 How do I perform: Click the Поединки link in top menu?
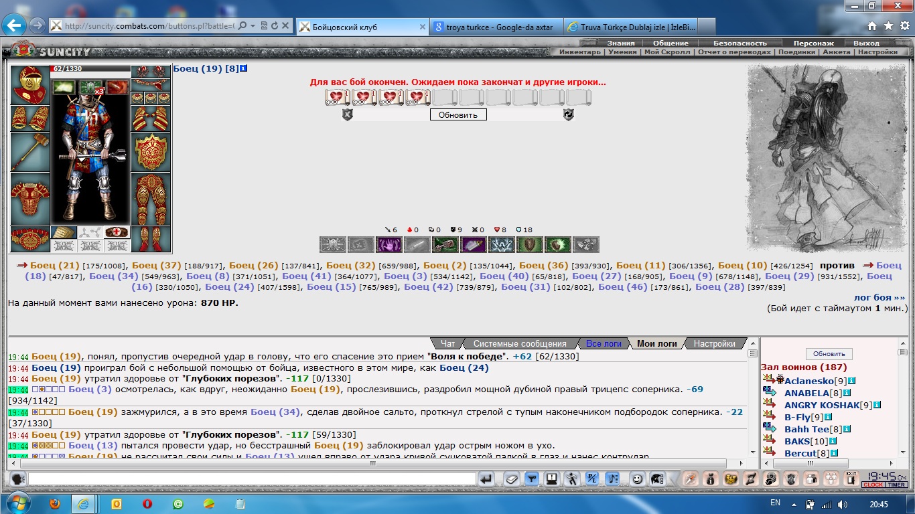point(796,52)
